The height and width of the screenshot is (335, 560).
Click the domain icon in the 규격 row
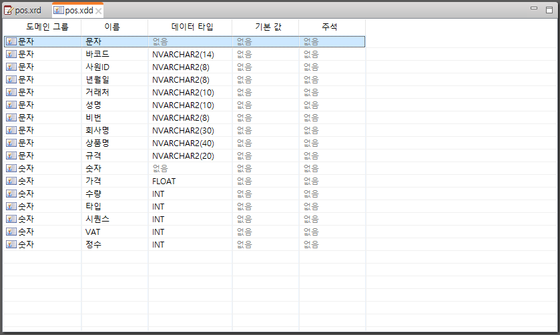tap(11, 155)
